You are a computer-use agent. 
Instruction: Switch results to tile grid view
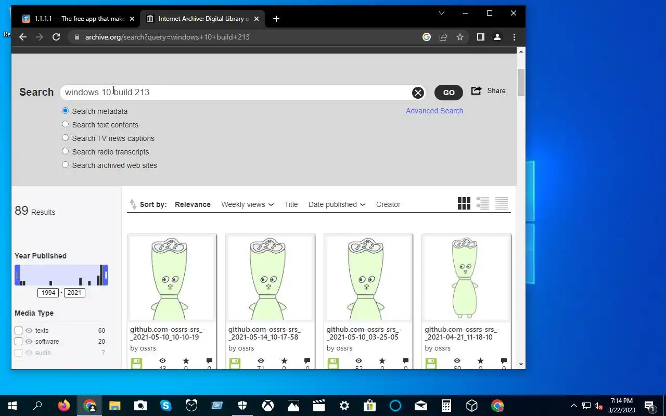pos(464,203)
